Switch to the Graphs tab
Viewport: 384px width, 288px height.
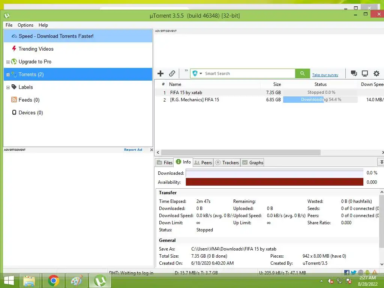coord(253,163)
